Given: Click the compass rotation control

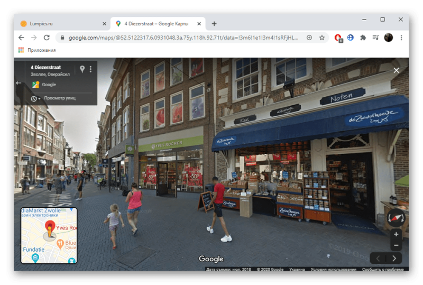Looking at the screenshot, I should pyautogui.click(x=396, y=217).
